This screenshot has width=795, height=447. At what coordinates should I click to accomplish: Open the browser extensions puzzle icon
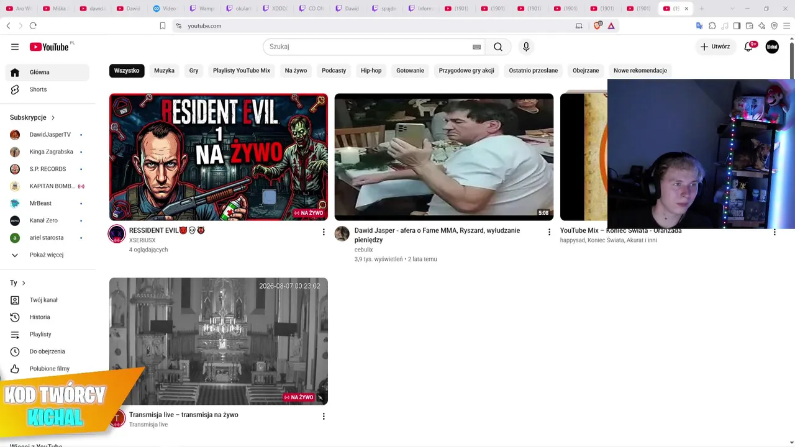(712, 25)
